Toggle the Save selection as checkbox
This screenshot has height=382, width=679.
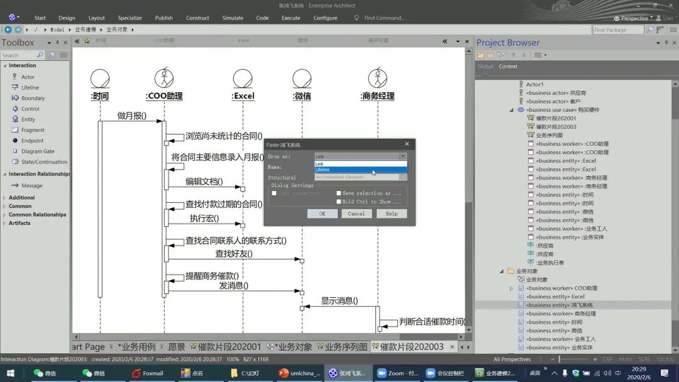tap(339, 194)
